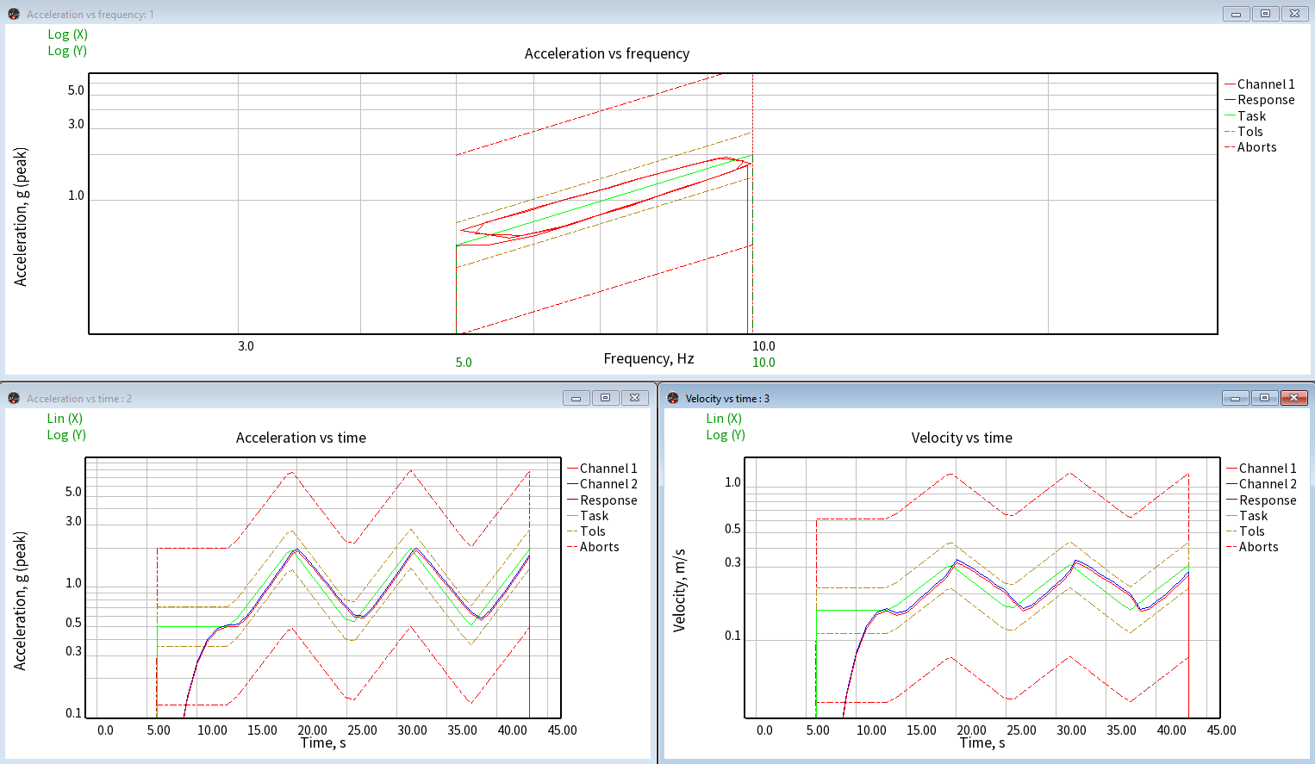Click the Velocity vs time window icon
This screenshot has height=764, width=1315.
(x=673, y=398)
